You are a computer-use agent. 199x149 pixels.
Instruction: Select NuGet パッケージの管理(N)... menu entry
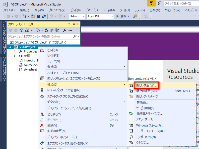click(x=83, y=90)
